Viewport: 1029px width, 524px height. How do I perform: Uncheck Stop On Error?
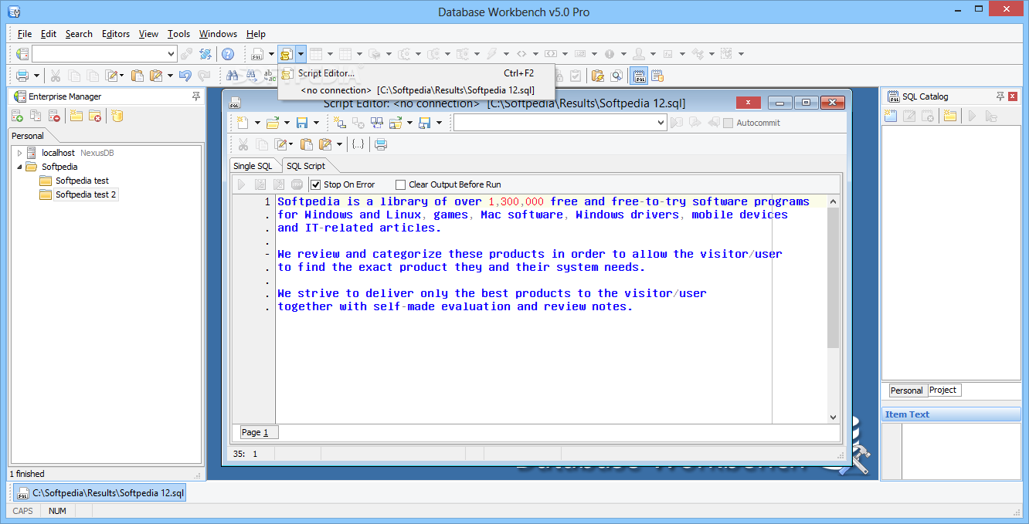click(x=315, y=184)
